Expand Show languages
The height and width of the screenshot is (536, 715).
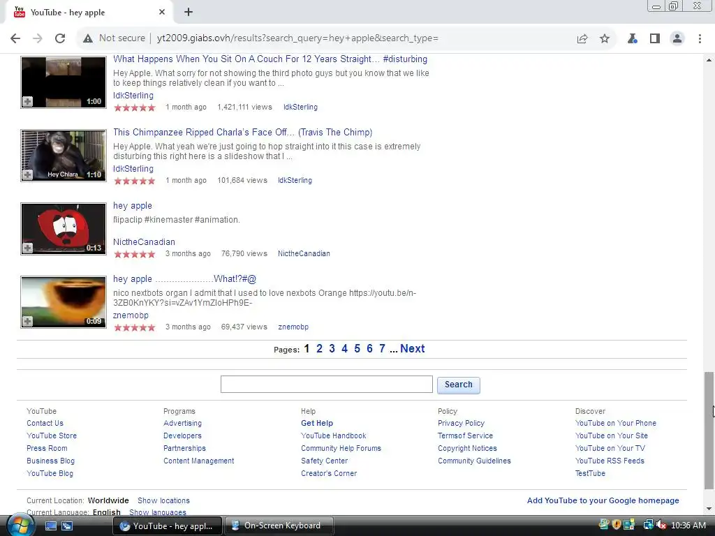(x=158, y=512)
